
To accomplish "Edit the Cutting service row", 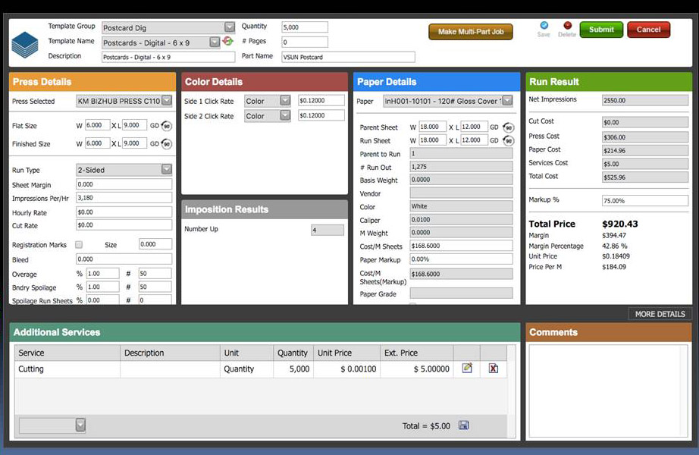I will (467, 369).
